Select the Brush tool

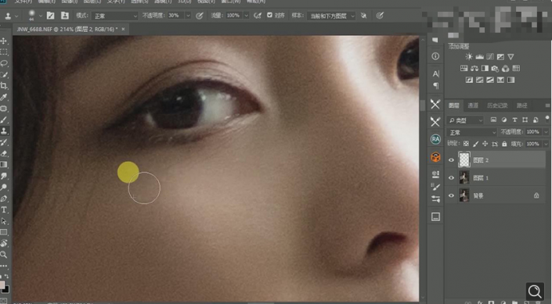[x=4, y=120]
